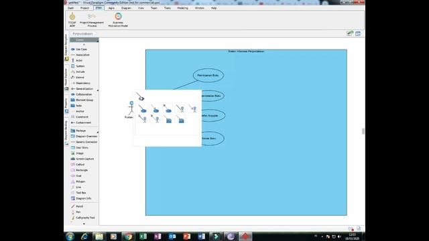Open the Modeling menu
The height and width of the screenshot is (241, 429).
182,8
